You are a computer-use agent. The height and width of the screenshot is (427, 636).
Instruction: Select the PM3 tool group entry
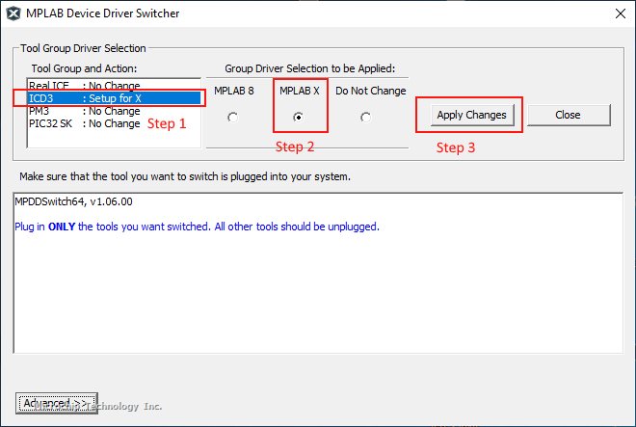point(85,111)
